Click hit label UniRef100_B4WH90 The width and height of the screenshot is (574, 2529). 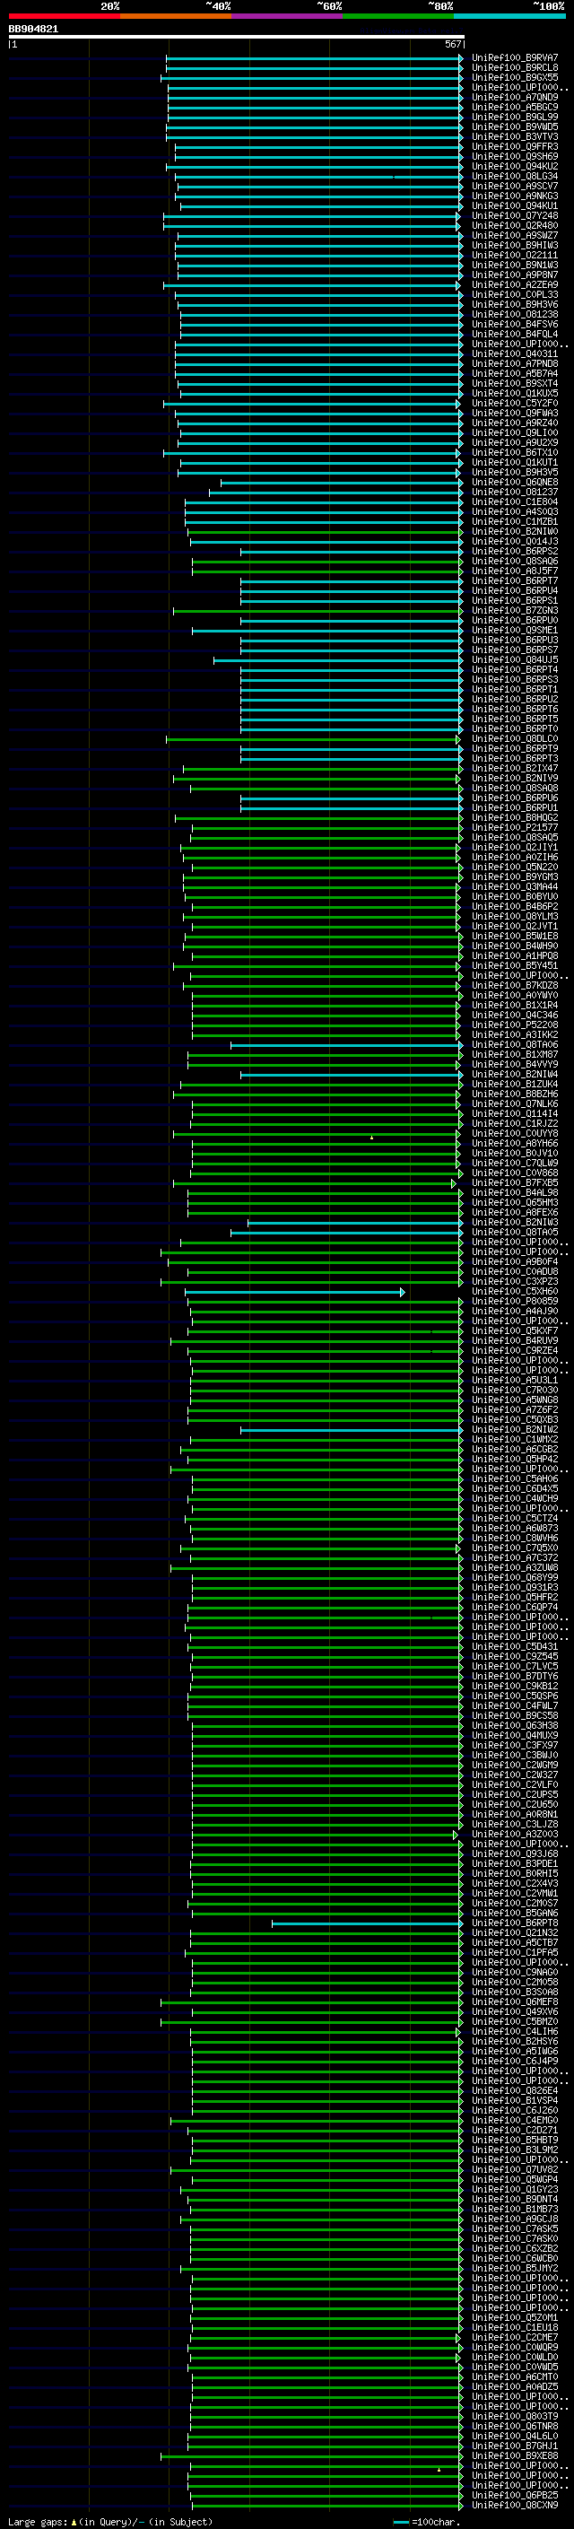(515, 946)
